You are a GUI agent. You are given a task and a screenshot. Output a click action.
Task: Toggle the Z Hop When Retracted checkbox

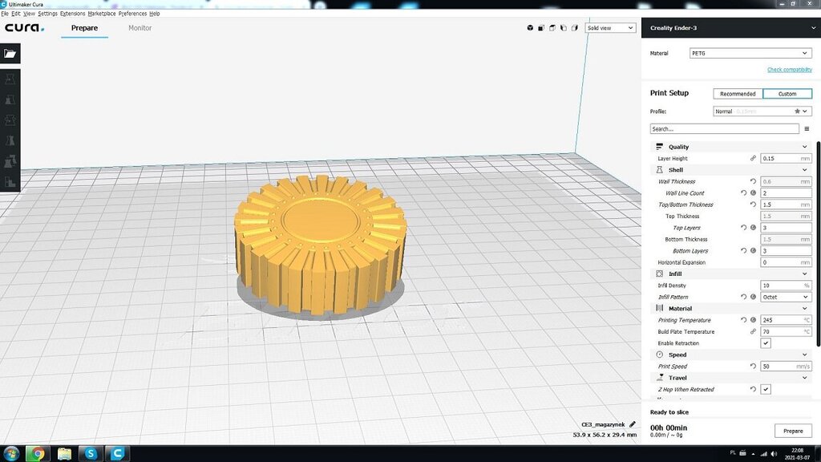point(766,390)
